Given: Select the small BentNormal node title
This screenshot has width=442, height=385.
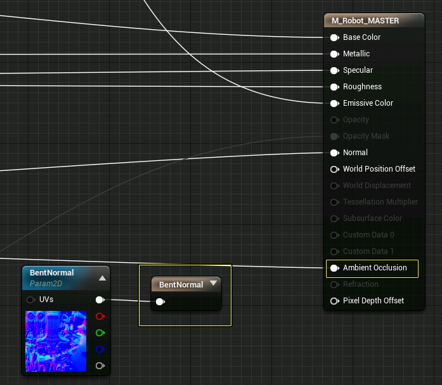Looking at the screenshot, I should [181, 285].
